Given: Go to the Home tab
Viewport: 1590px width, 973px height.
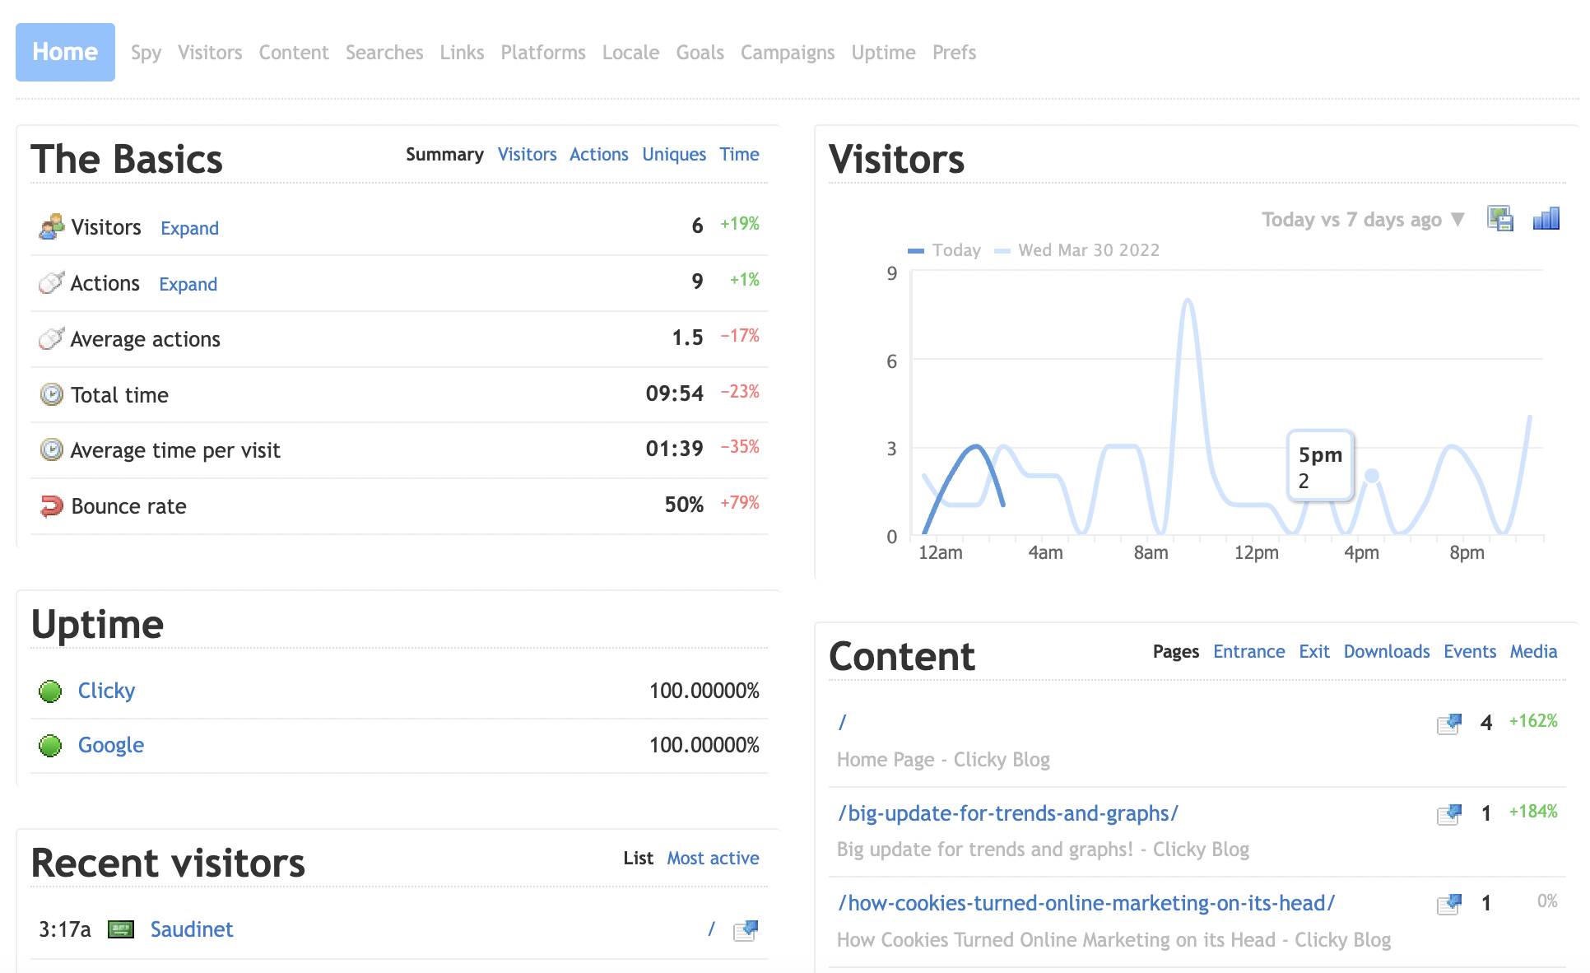Looking at the screenshot, I should coord(65,52).
